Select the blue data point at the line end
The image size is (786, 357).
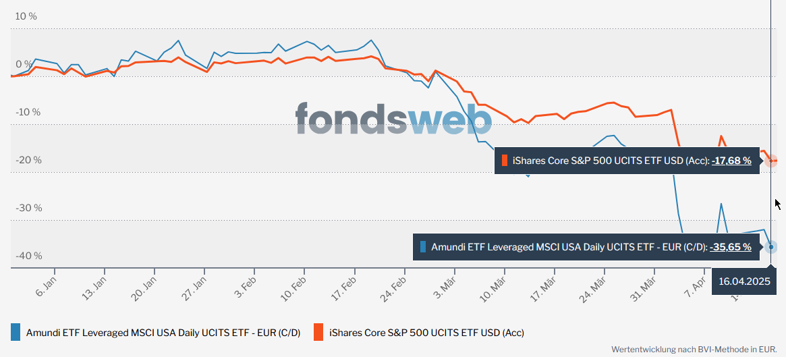771,247
